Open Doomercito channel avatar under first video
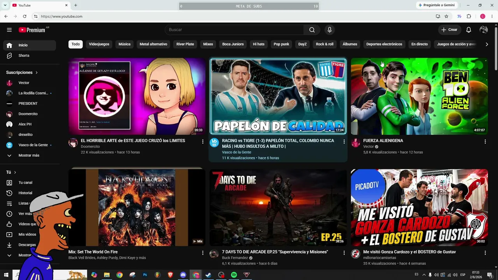Image resolution: width=498 pixels, height=280 pixels. pos(73,143)
